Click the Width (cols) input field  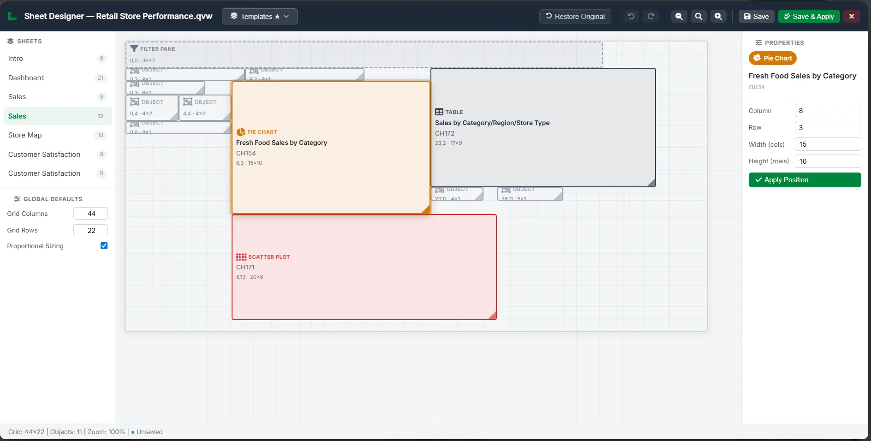coord(828,144)
